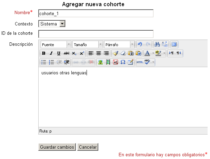Image resolution: width=210 pixels, height=159 pixels.
Task: Insert special character with Omega icon
Action: (x=123, y=62)
